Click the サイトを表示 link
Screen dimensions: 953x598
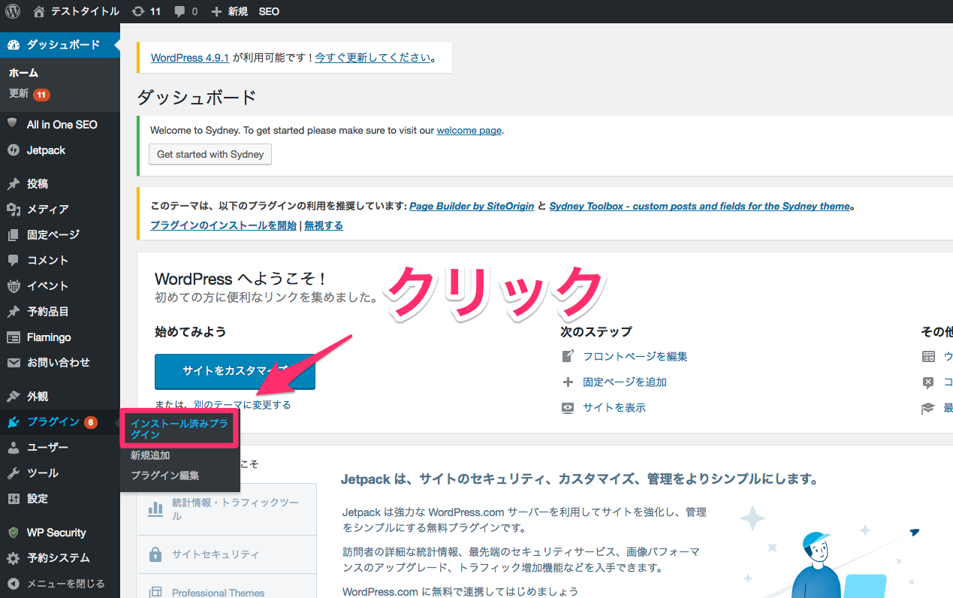pyautogui.click(x=614, y=407)
